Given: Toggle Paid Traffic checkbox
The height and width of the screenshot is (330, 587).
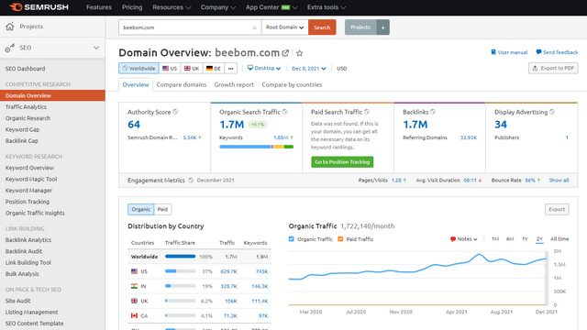Looking at the screenshot, I should click(340, 239).
